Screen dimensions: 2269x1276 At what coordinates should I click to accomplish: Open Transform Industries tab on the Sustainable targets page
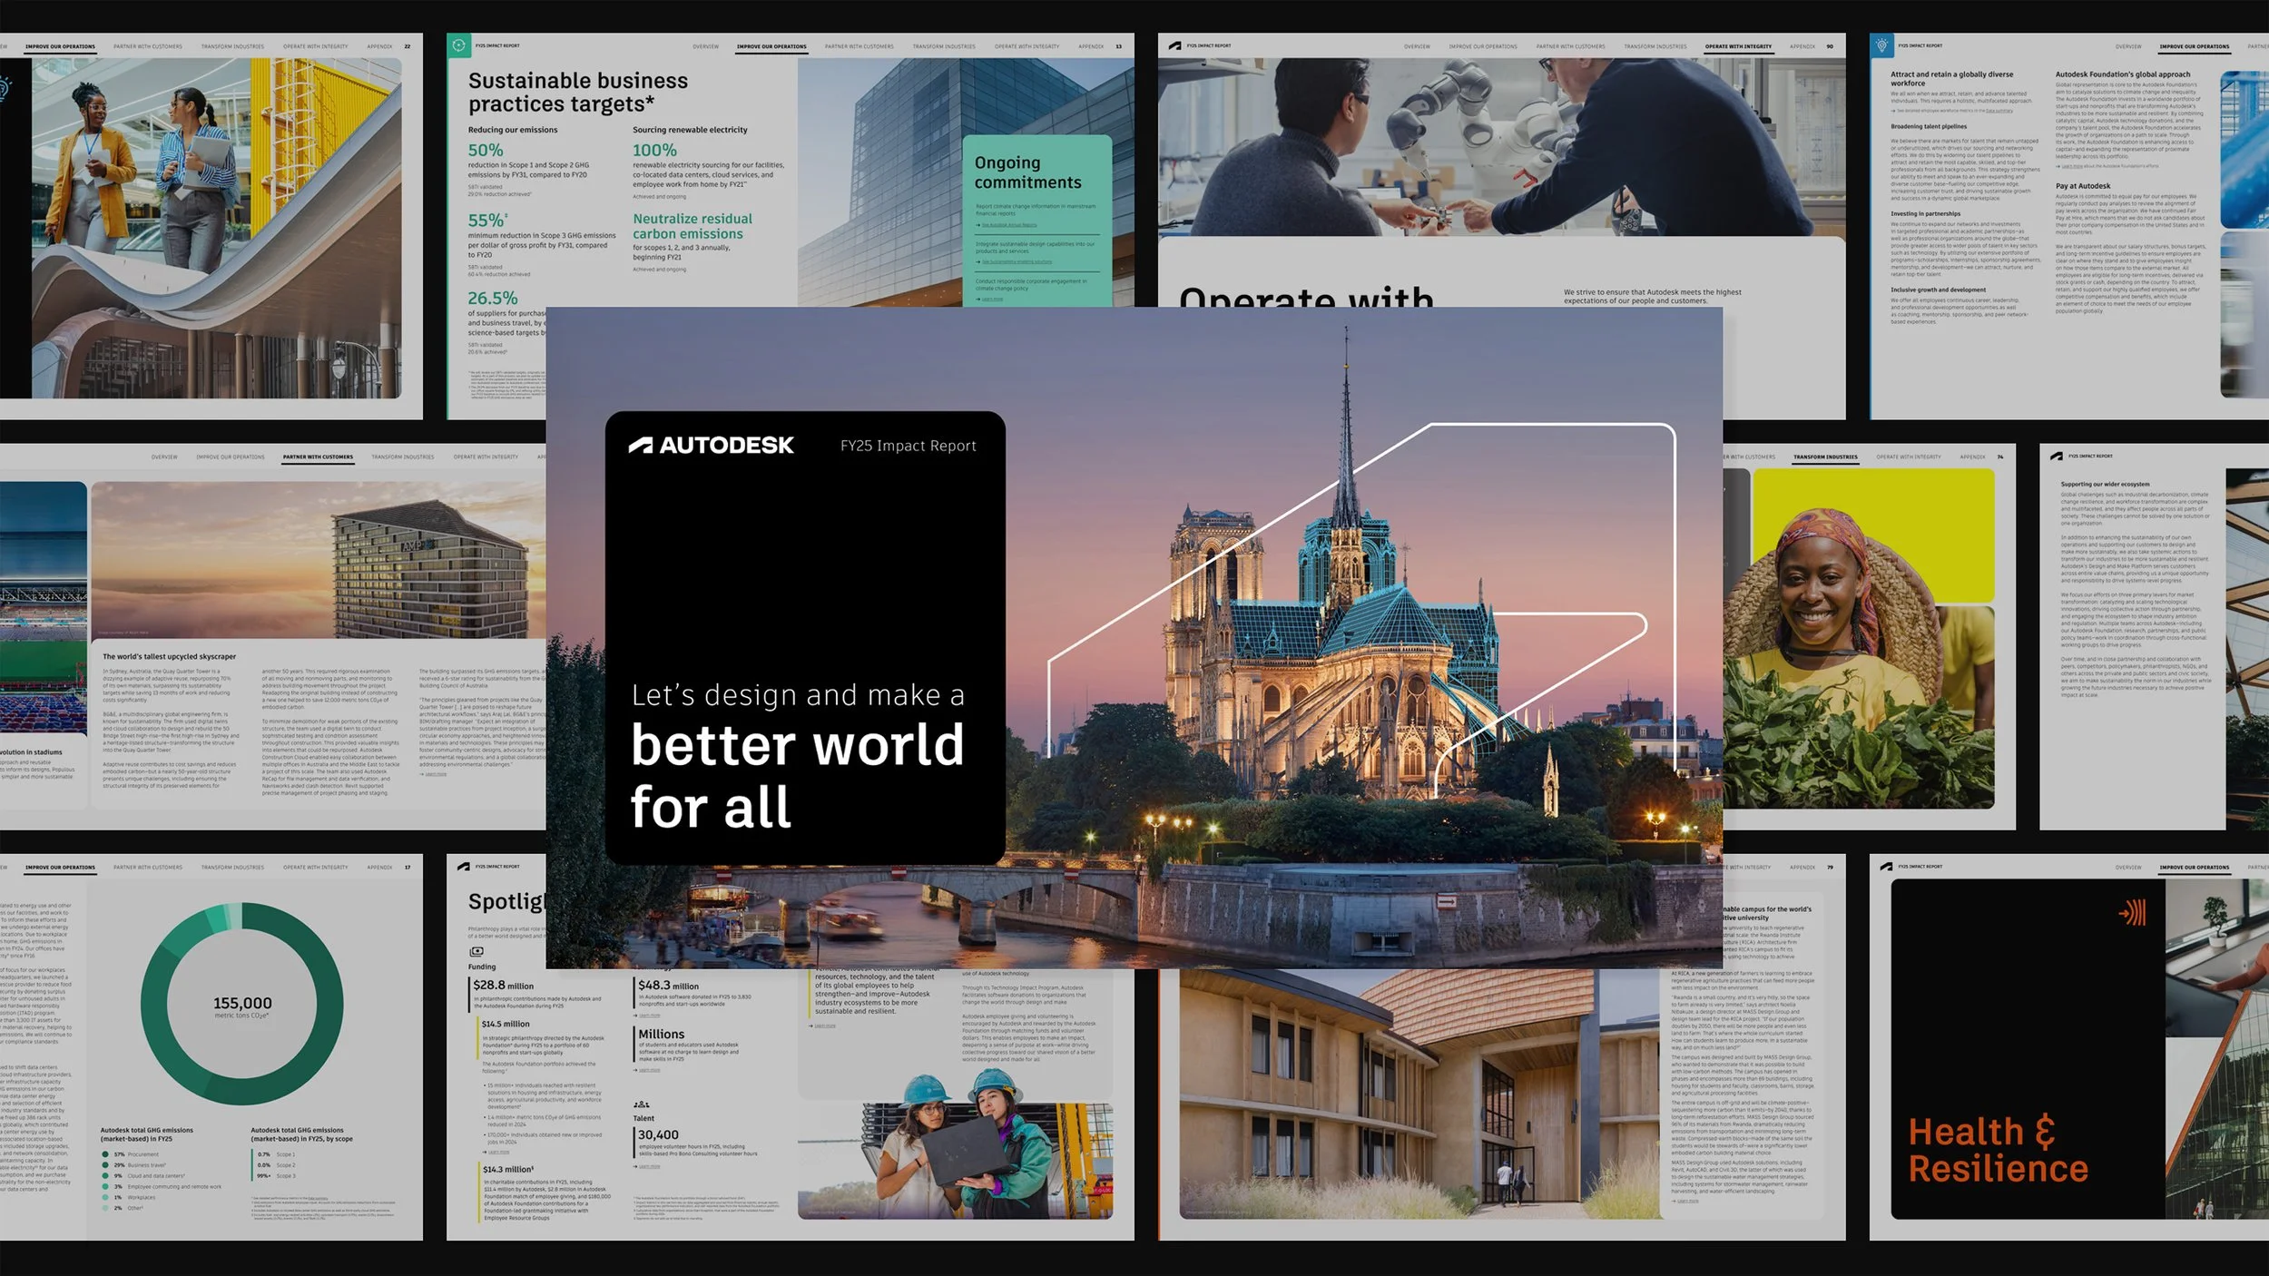pos(944,46)
